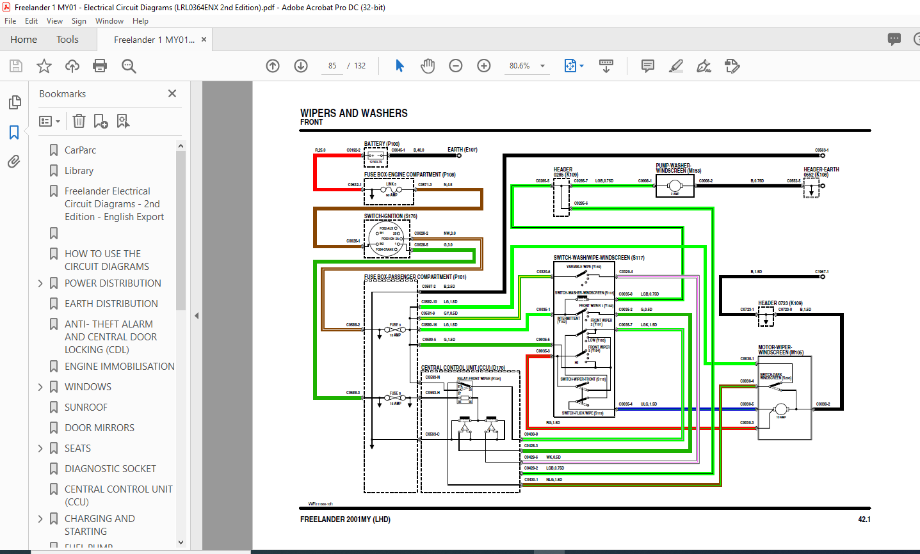Save the file with the floppy icon

tap(16, 66)
